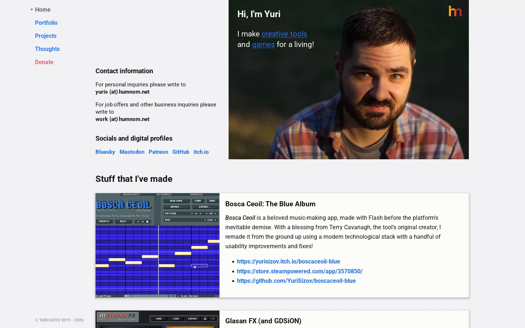The image size is (525, 328).
Task: Open the Portfolio page
Action: click(x=46, y=23)
